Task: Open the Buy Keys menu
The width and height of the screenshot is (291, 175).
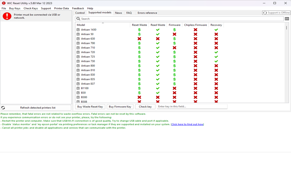Action: (x=15, y=8)
